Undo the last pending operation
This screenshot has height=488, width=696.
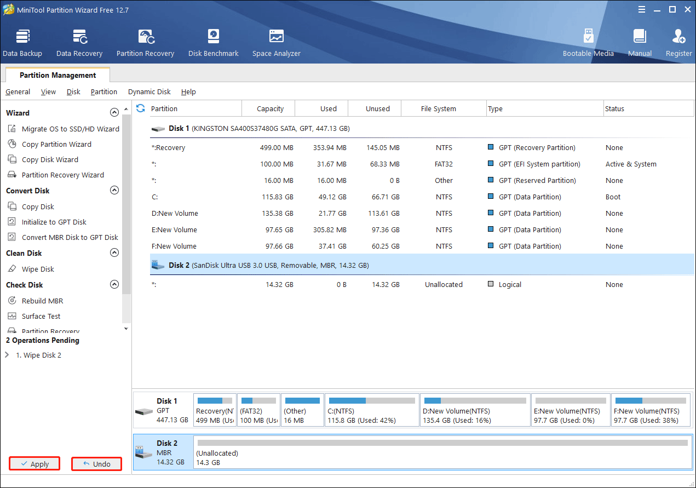(96, 464)
